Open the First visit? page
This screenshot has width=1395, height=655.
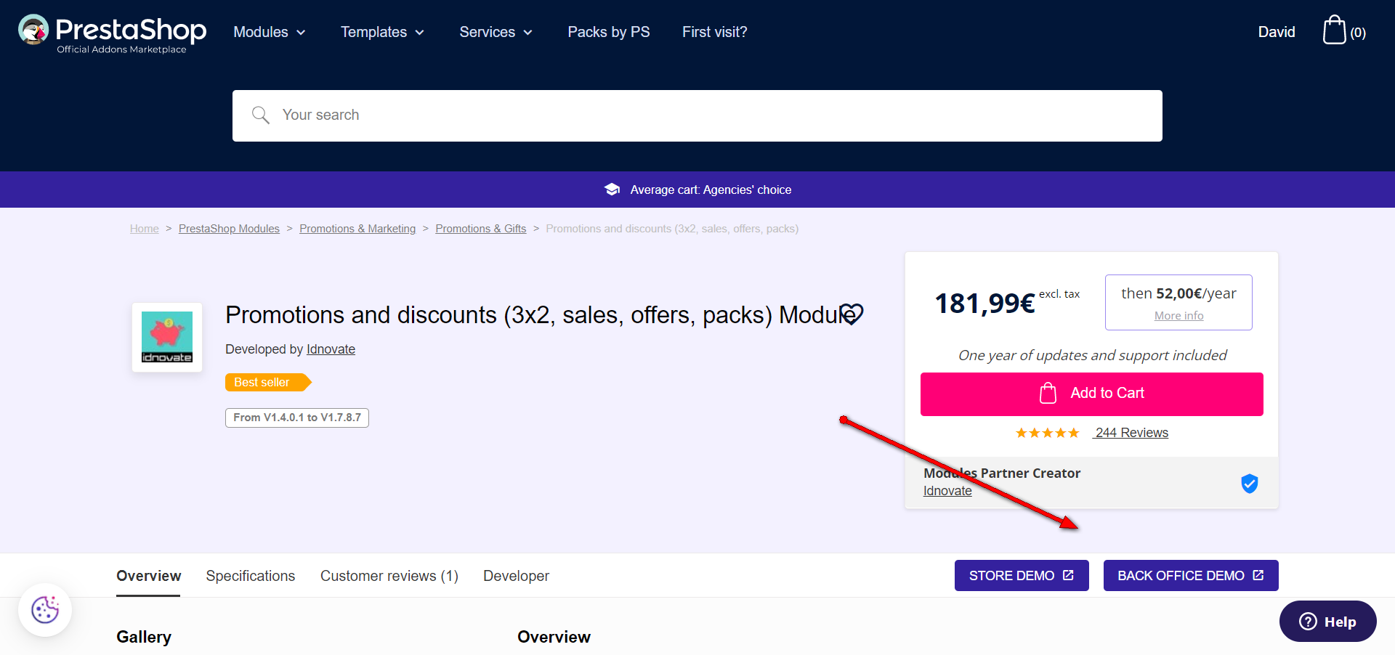click(715, 32)
